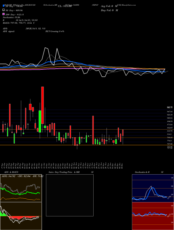Viewport: 174px width, 230px height.
Task: Click the large green candlestick
Action: 40,122
